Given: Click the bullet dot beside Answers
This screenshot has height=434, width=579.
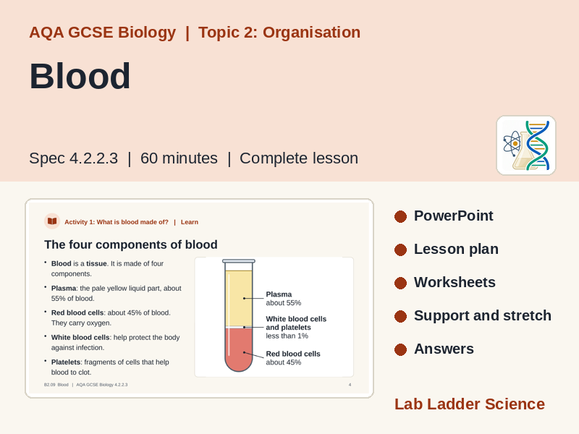Looking at the screenshot, I should (x=400, y=349).
